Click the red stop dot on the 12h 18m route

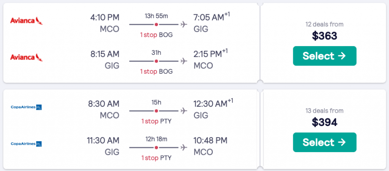click(x=156, y=147)
